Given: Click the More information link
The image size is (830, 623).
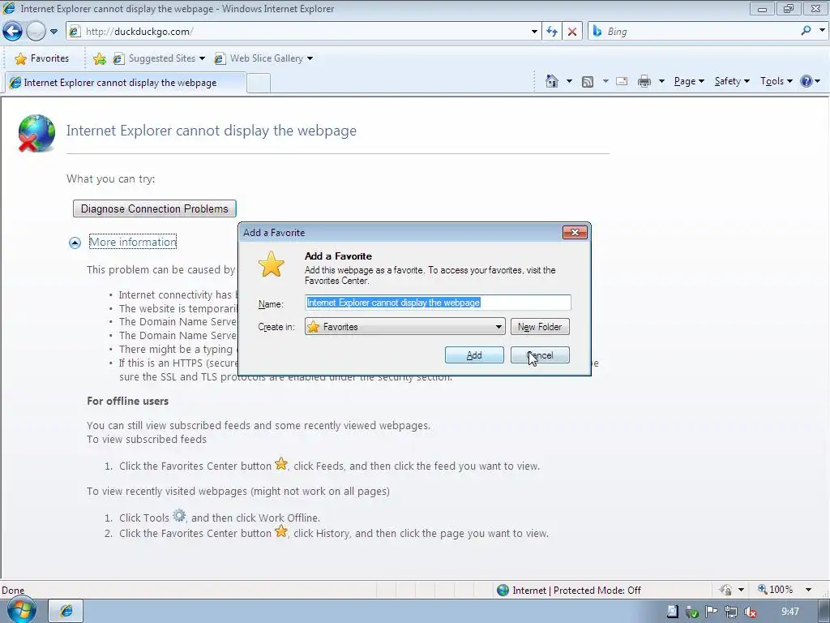Looking at the screenshot, I should coord(133,242).
